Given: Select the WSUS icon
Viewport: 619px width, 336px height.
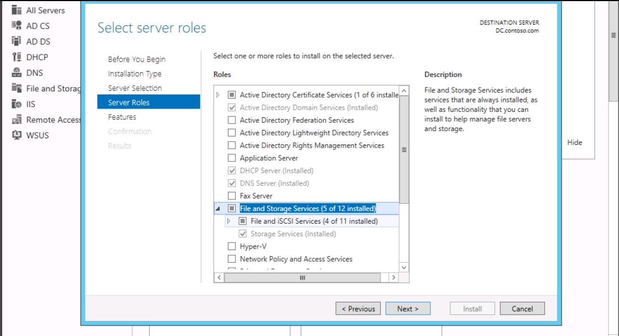Looking at the screenshot, I should point(17,135).
